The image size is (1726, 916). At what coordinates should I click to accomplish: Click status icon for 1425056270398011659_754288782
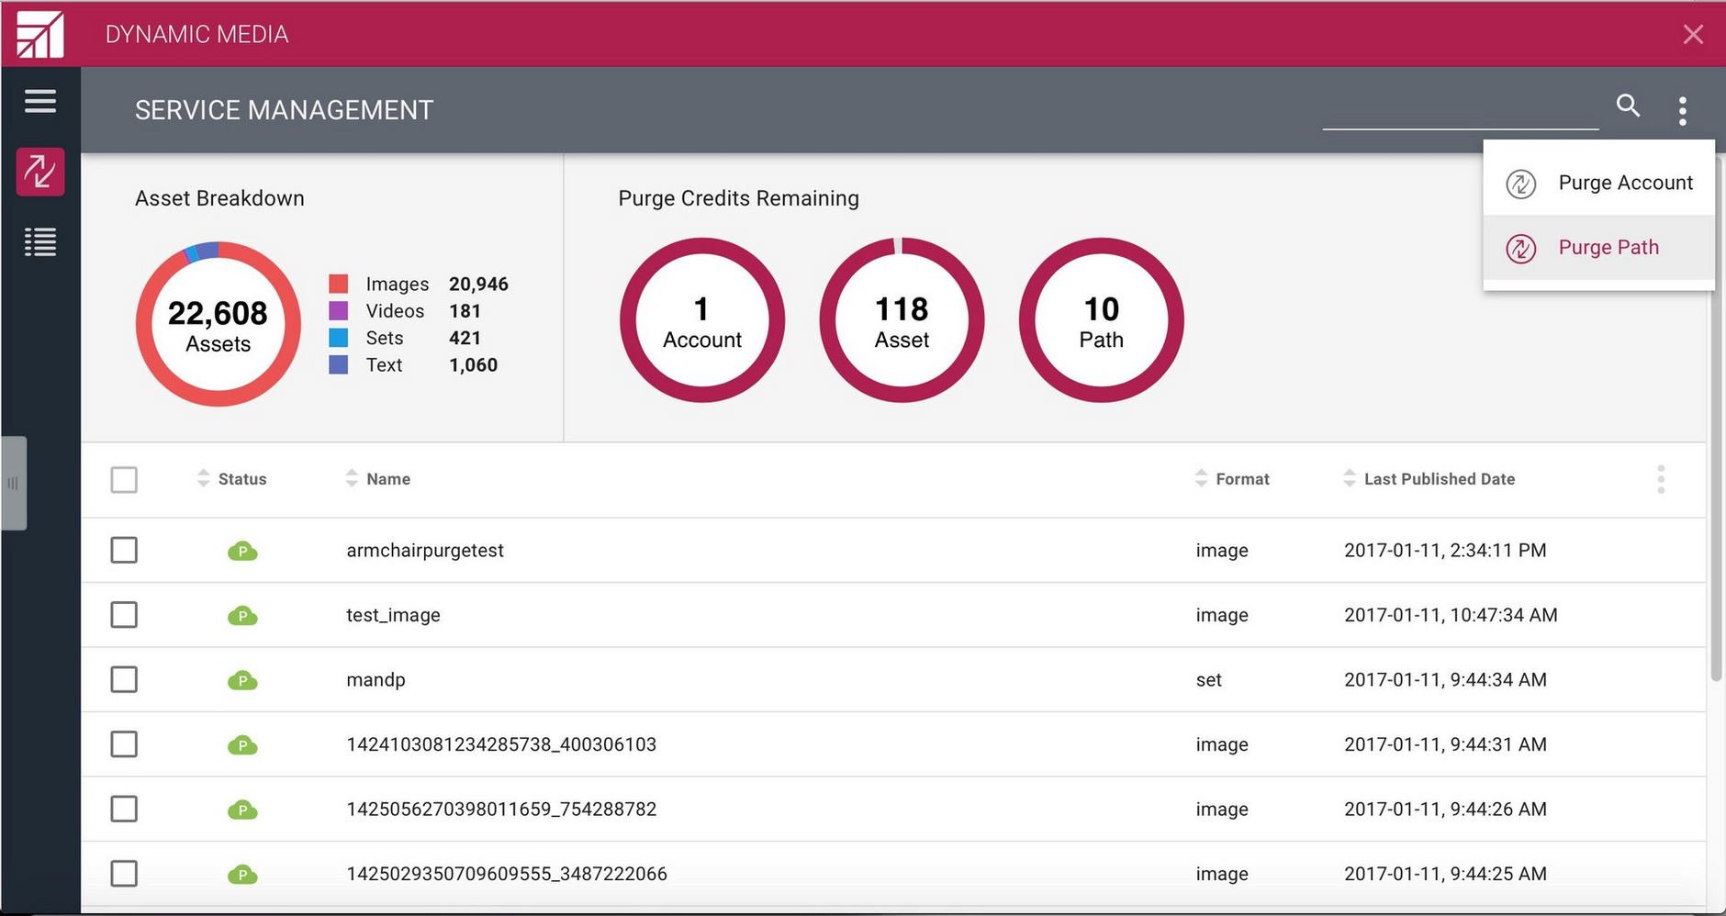pos(242,810)
